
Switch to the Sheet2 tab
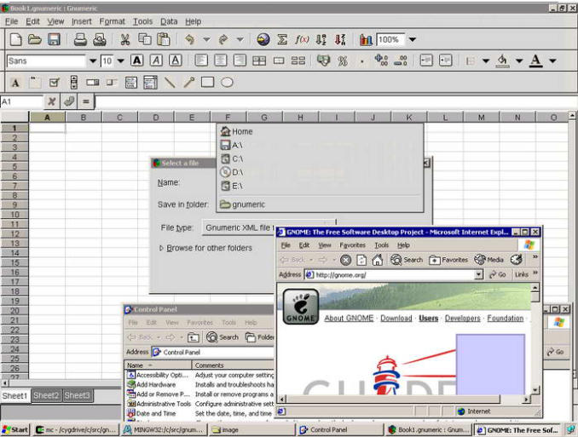pos(46,395)
